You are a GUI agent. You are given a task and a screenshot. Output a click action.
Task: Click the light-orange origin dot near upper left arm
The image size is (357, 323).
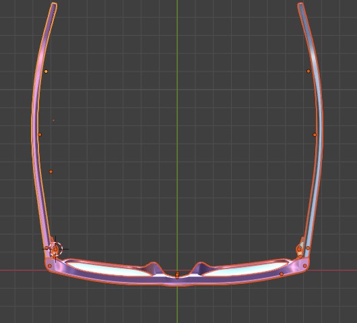[46, 71]
